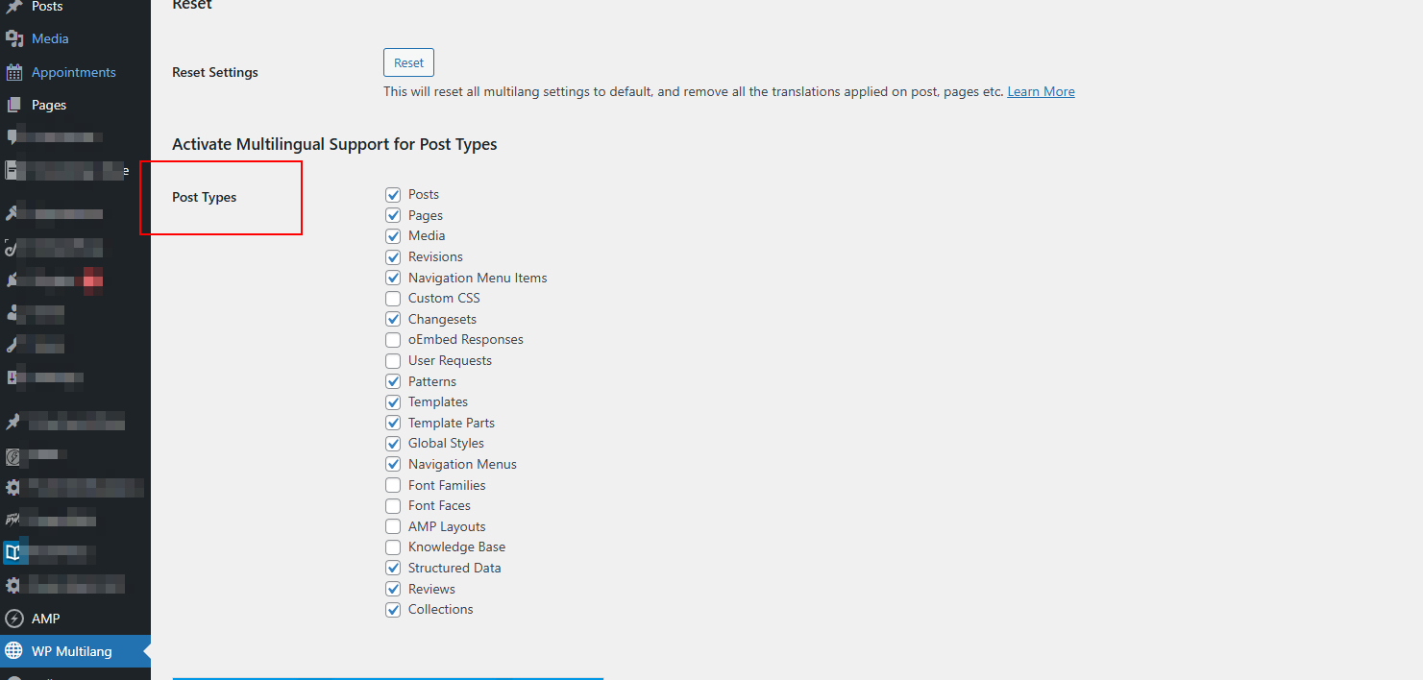Screen dimensions: 1423x680
Task: Uncheck the Structured Data checkbox
Action: (x=393, y=568)
